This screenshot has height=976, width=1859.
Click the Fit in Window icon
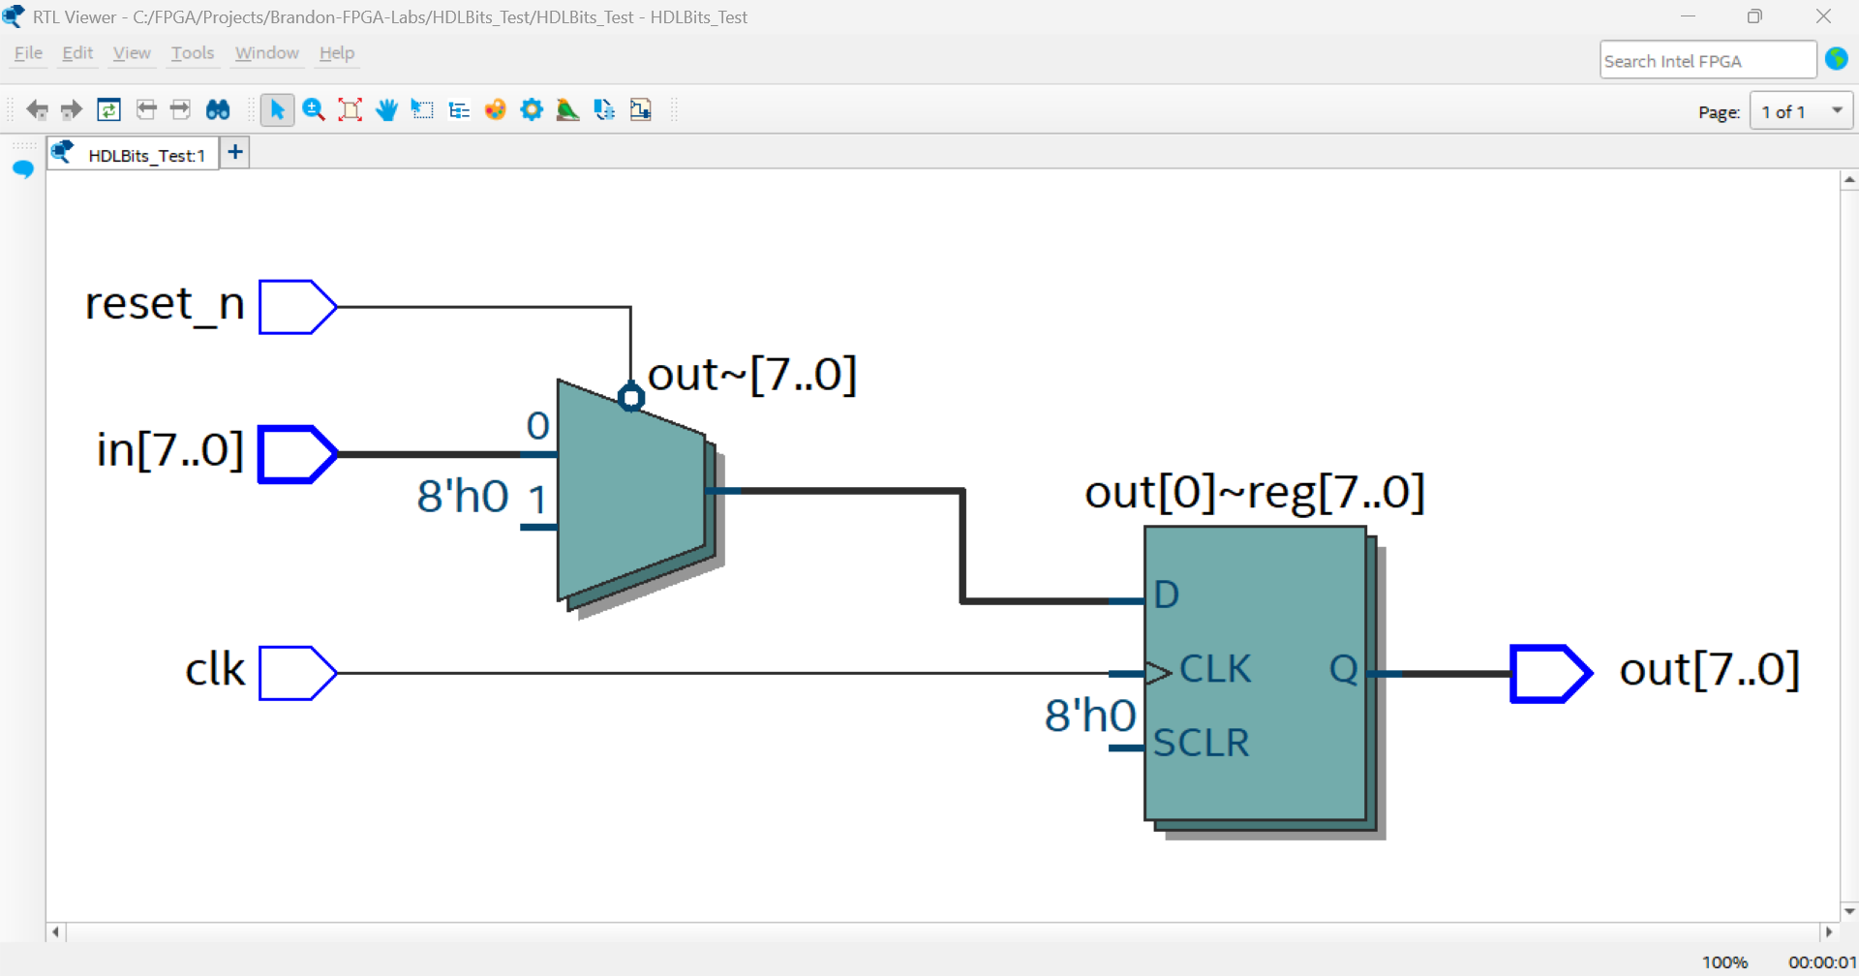click(350, 110)
